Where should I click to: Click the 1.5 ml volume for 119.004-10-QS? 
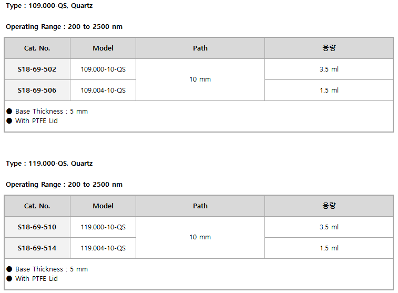[329, 248]
